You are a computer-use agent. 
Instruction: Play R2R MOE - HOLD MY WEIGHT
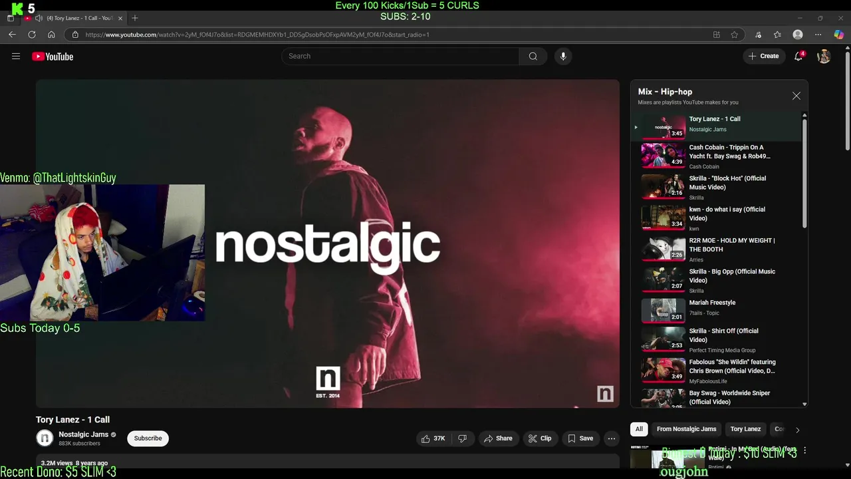click(x=717, y=249)
